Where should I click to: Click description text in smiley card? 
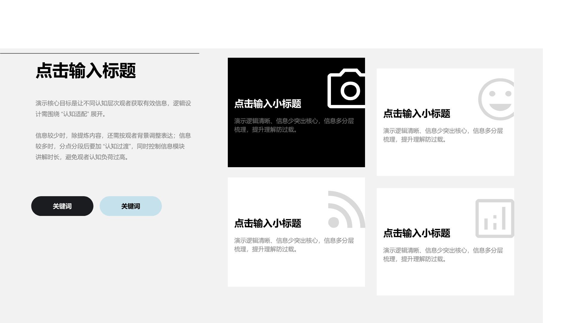point(443,135)
